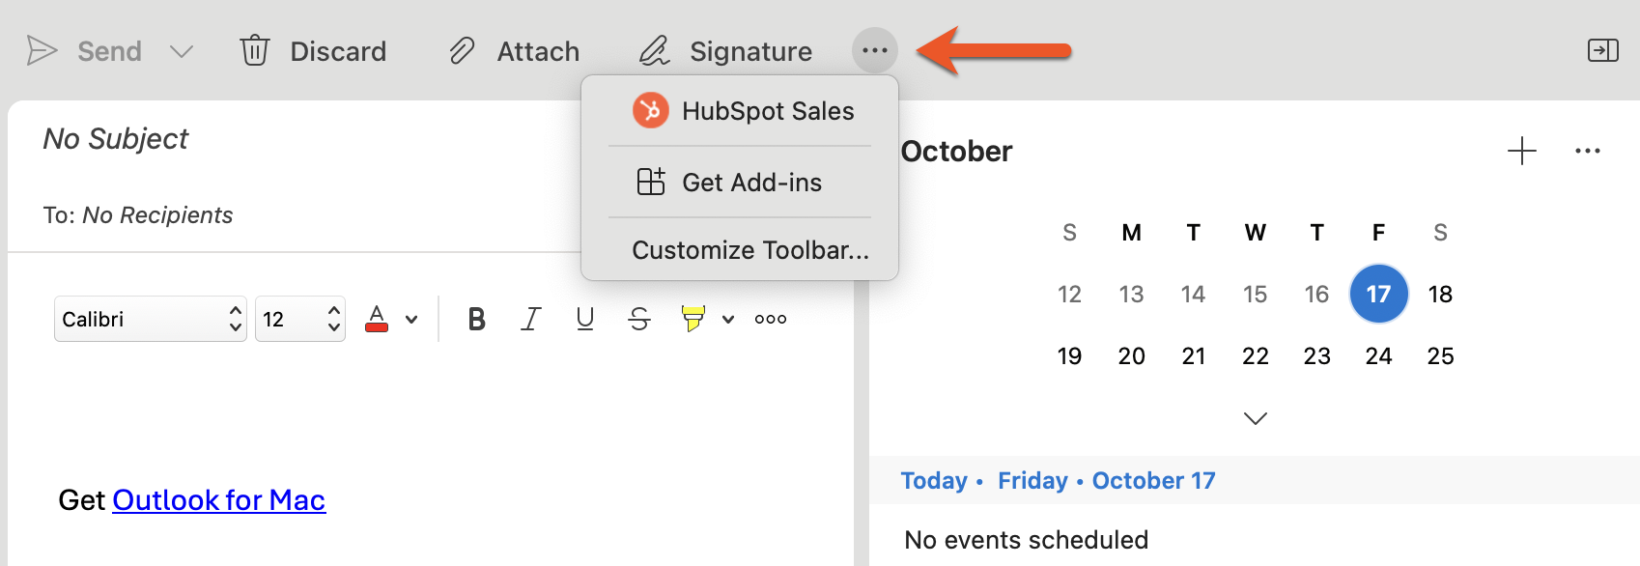Toggle italic formatting
Image resolution: width=1640 pixels, height=566 pixels.
click(x=529, y=319)
